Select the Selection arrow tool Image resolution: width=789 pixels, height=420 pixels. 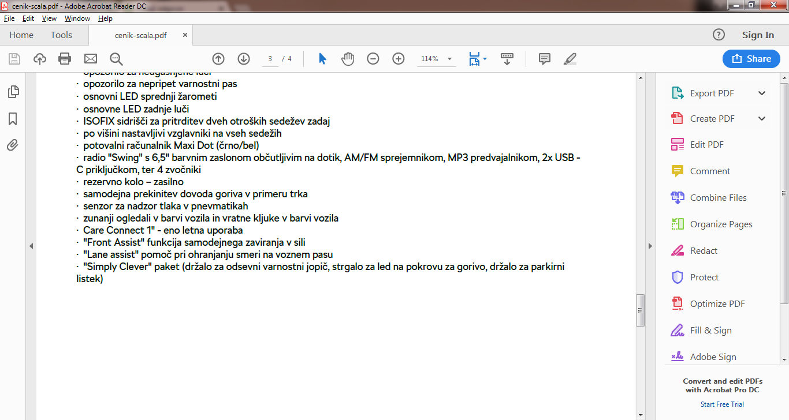point(322,58)
